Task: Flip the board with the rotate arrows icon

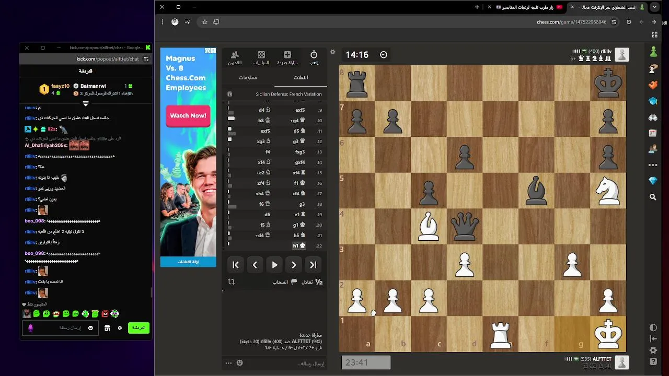Action: (232, 282)
